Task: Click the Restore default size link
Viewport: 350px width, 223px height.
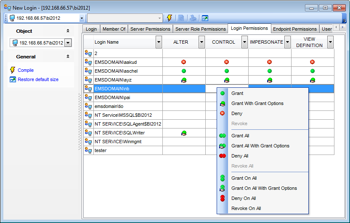Action: pyautogui.click(x=38, y=79)
